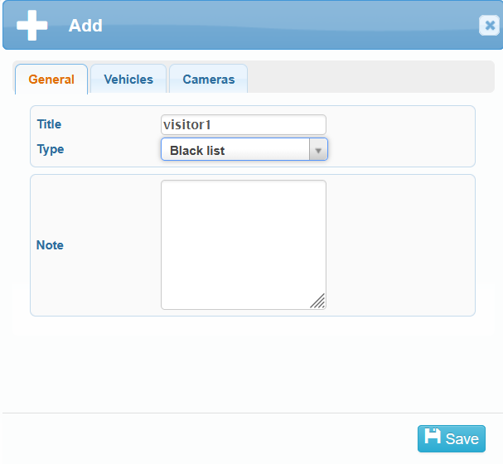This screenshot has width=503, height=464.
Task: Click the Type dropdown arrow button
Action: click(318, 150)
